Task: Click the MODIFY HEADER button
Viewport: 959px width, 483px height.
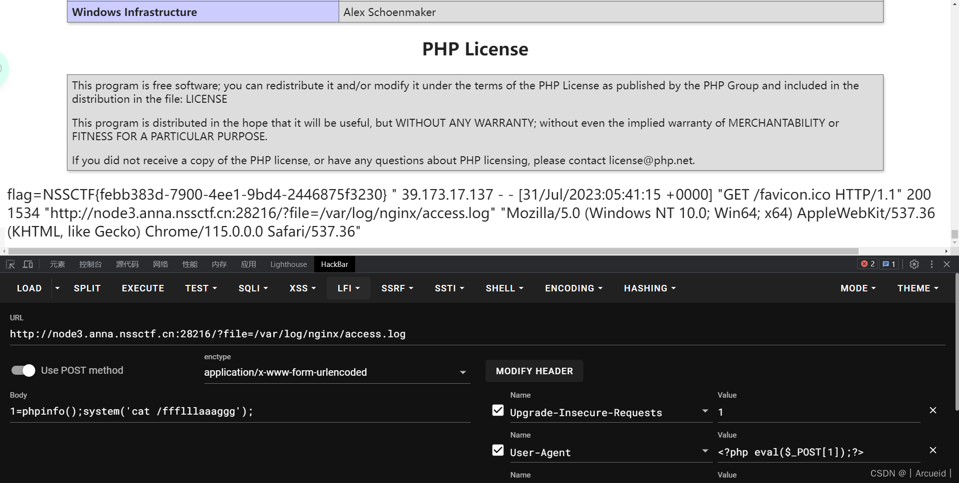Action: pyautogui.click(x=534, y=371)
